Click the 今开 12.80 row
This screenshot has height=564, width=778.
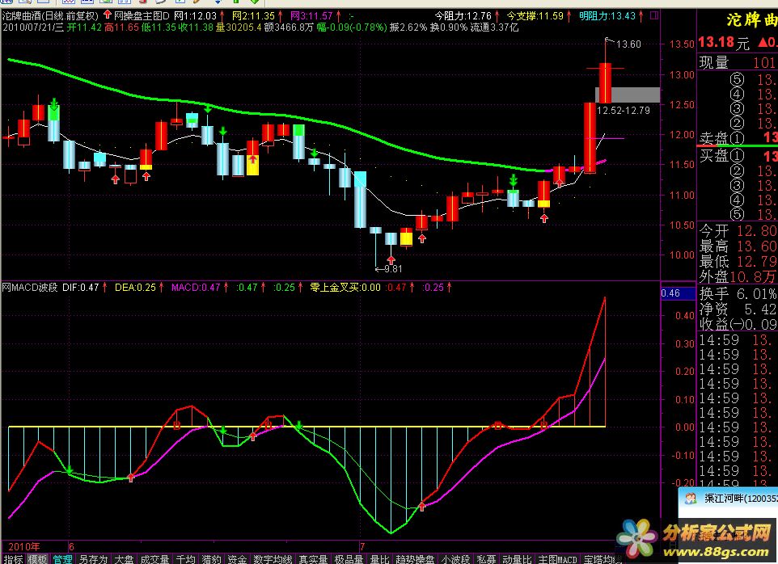(x=738, y=231)
